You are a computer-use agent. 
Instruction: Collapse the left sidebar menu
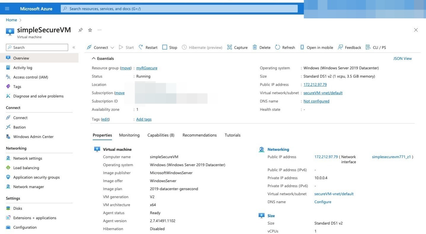tap(74, 47)
